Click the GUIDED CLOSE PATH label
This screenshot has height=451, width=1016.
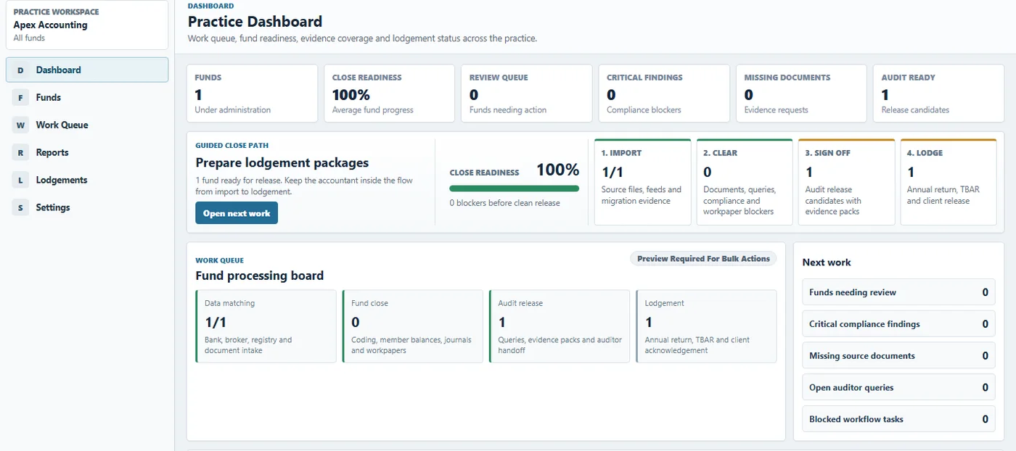pos(232,146)
